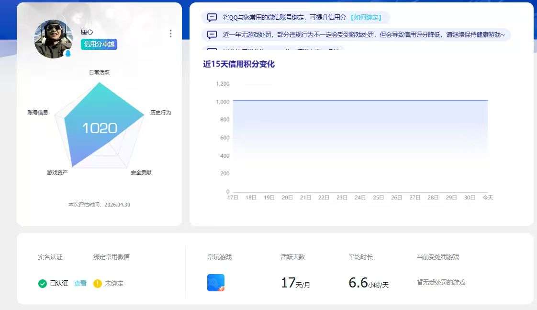Click the 本次评估时间 2026.04.30 text
This screenshot has width=537, height=310.
click(100, 205)
